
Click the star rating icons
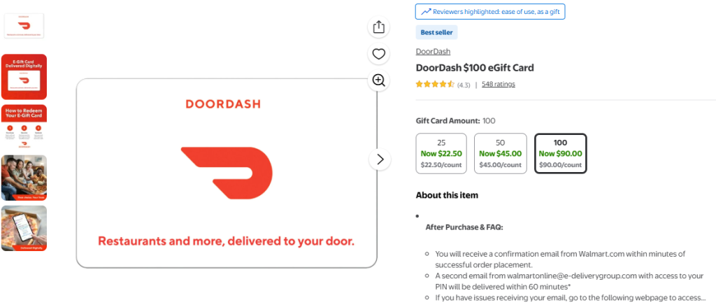(435, 84)
